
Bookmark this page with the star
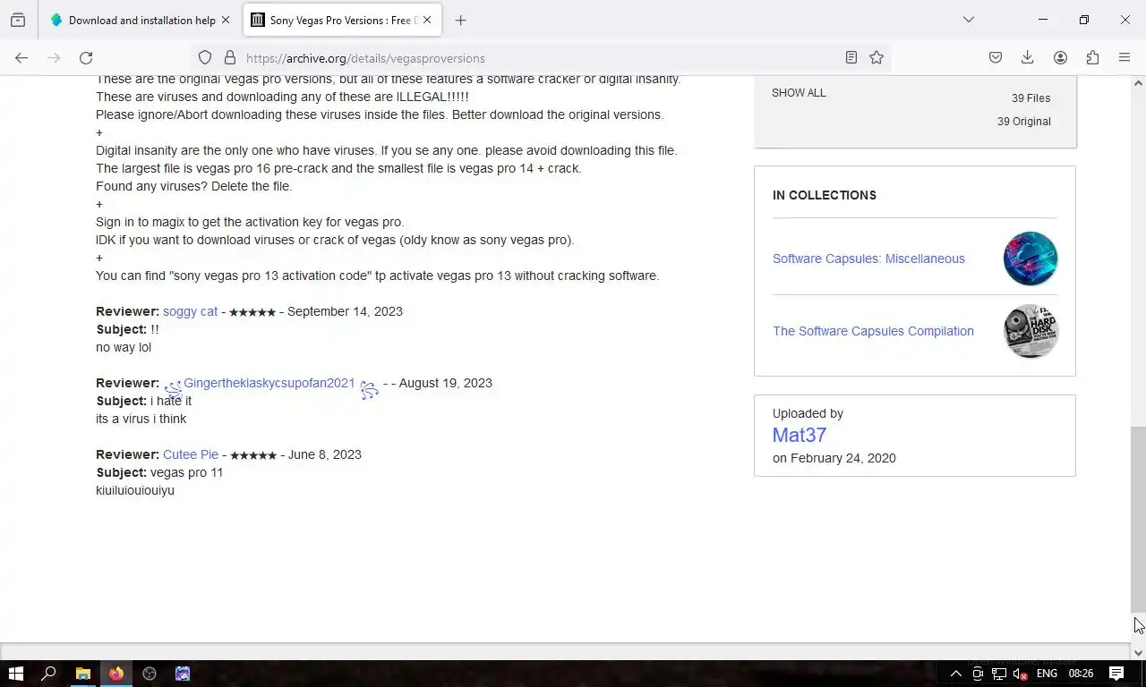(877, 57)
